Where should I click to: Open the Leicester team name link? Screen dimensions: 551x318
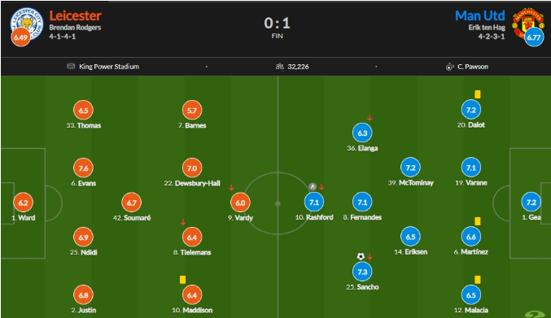pos(75,15)
